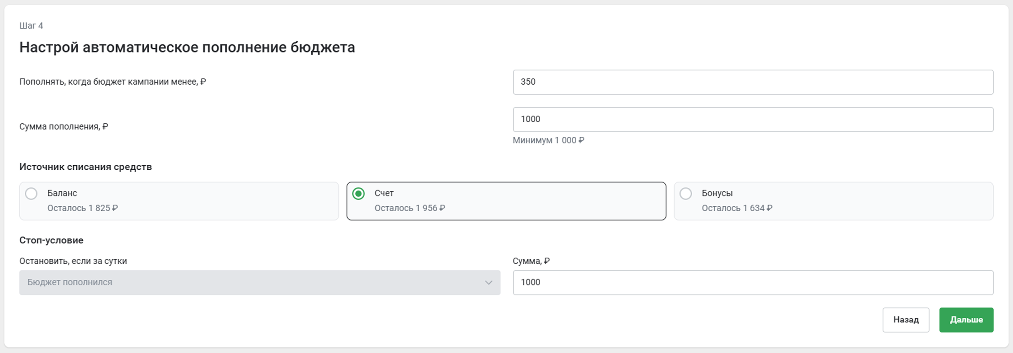The height and width of the screenshot is (353, 1013).
Task: Click the Пополнять, когда бюджет кампании менее label
Action: [x=113, y=82]
